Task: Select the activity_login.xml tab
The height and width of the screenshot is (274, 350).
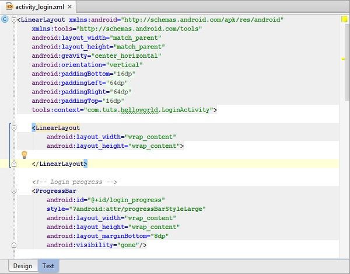Action: pyautogui.click(x=38, y=6)
